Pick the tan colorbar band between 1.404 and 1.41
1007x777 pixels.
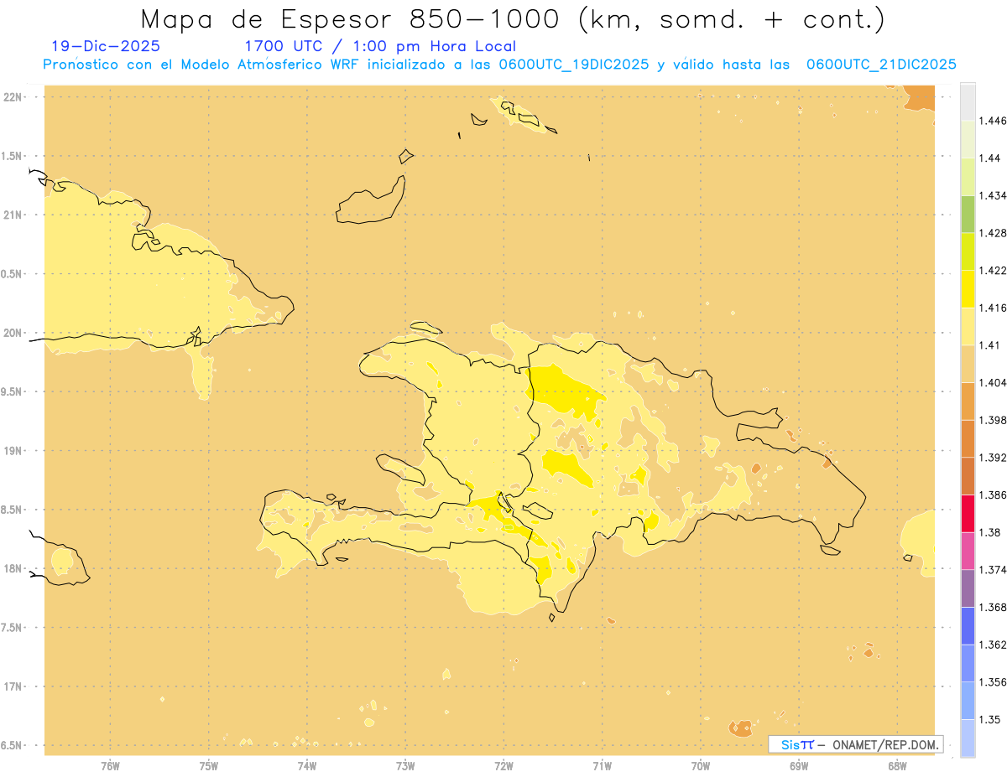click(x=968, y=364)
